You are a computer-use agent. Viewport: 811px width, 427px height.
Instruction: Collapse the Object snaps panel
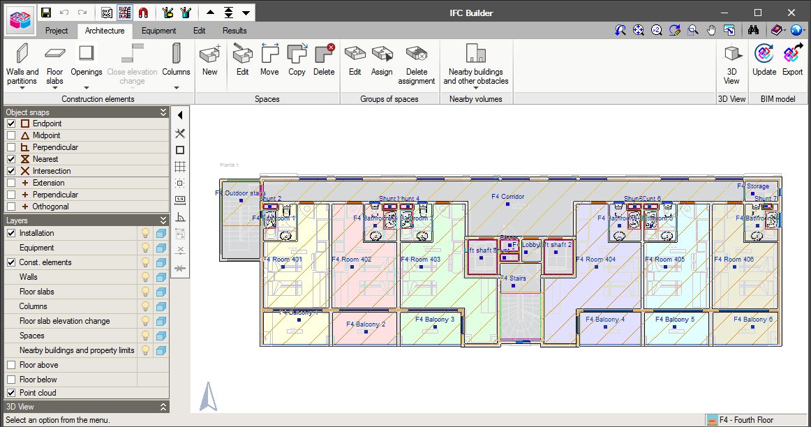click(163, 112)
